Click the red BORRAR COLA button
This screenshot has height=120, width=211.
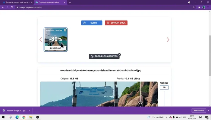(116, 23)
